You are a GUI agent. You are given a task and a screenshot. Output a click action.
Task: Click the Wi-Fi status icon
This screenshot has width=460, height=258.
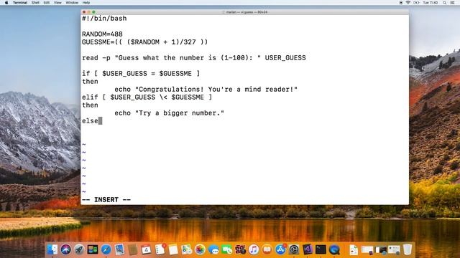coord(408,3)
